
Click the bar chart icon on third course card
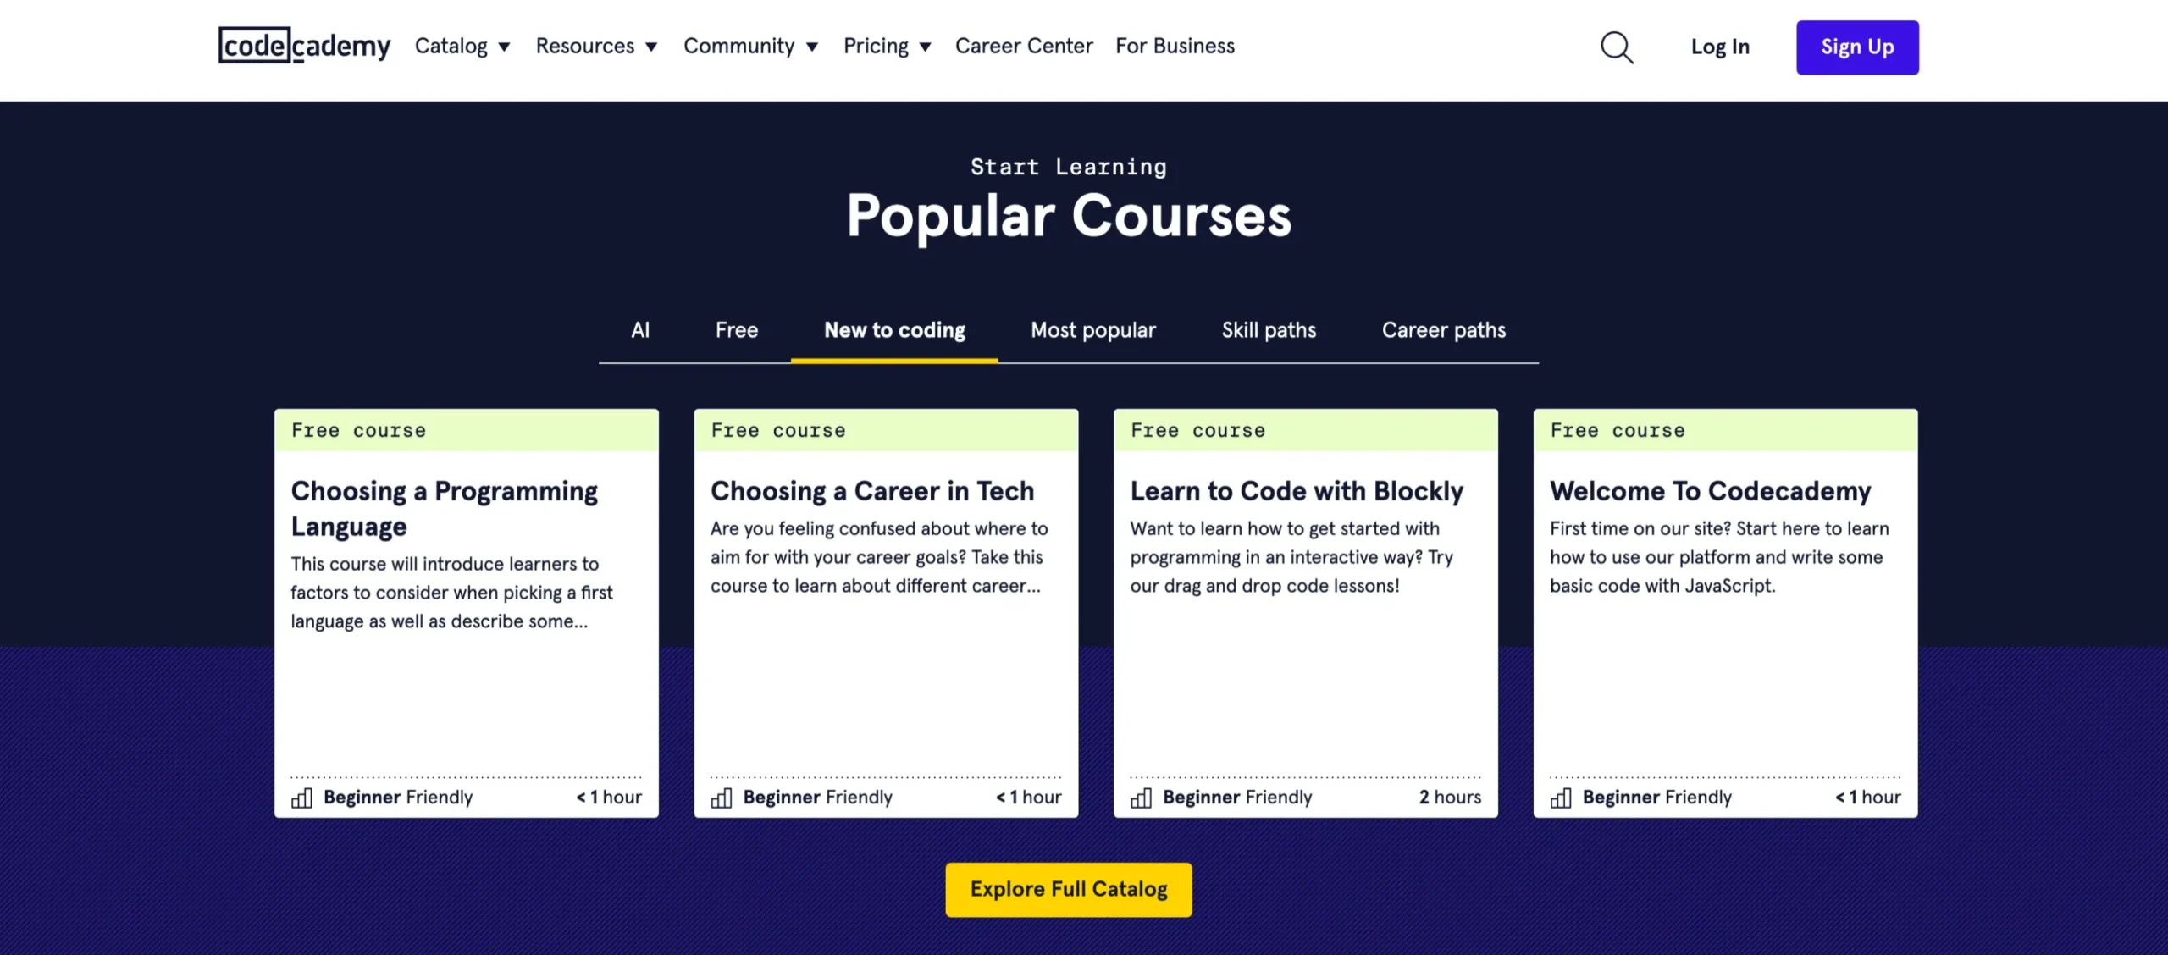1139,796
